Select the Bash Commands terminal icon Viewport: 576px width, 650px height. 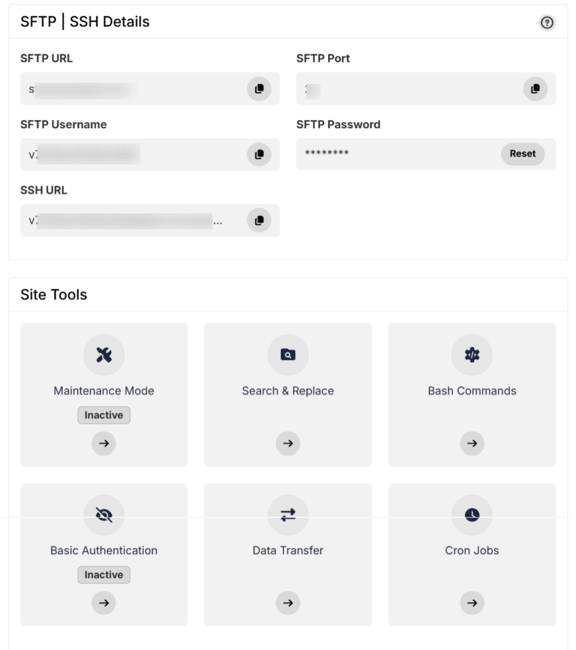[x=471, y=355]
